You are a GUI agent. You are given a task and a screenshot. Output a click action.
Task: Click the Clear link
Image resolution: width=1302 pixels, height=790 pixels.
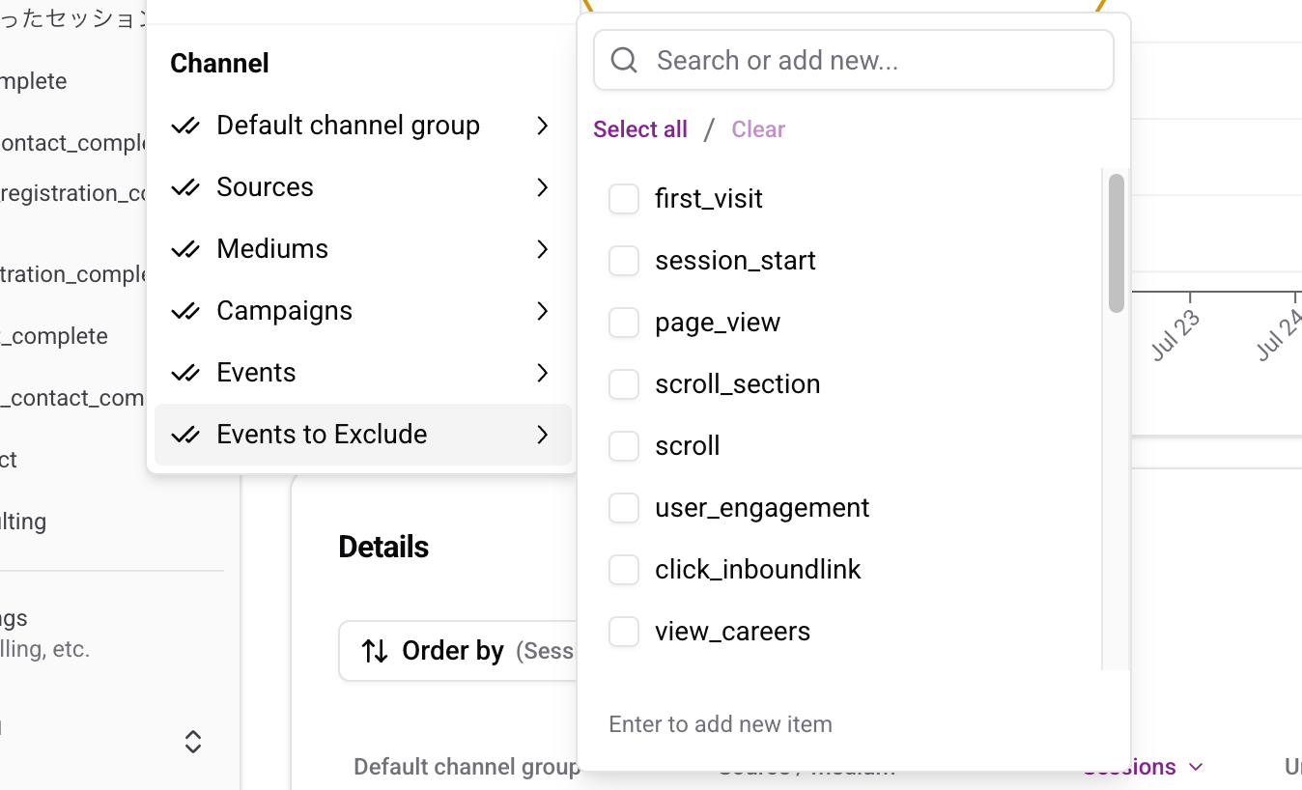[758, 129]
